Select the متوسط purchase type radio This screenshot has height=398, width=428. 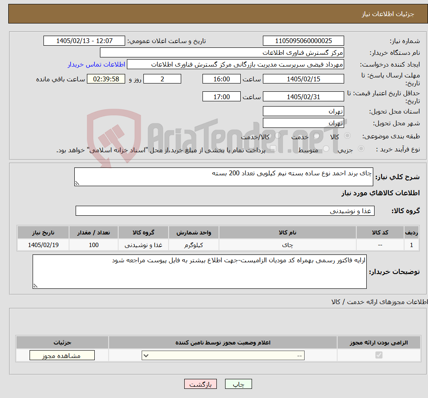click(326, 149)
